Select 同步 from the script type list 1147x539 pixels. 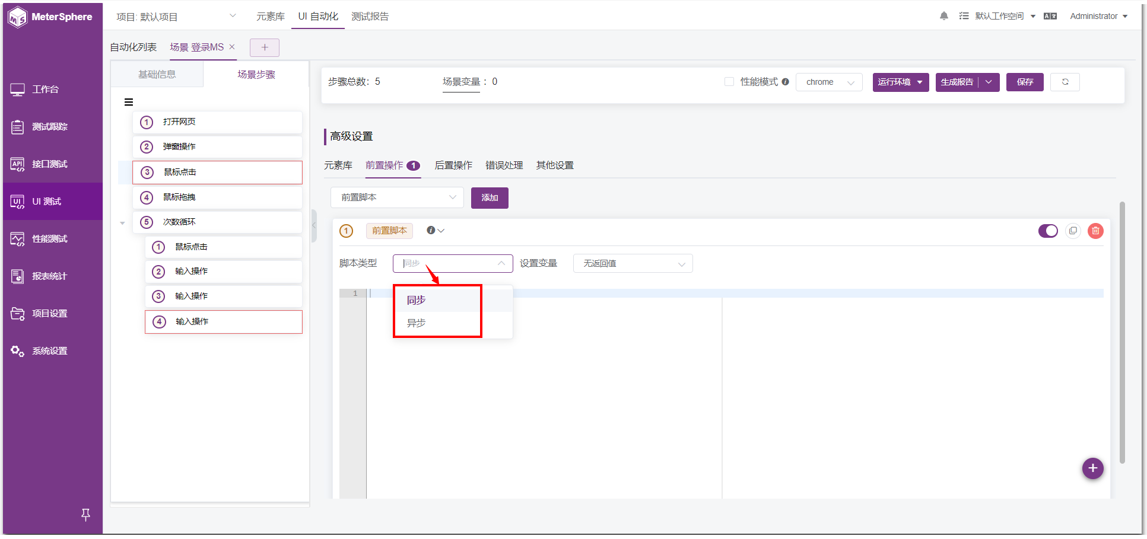[453, 300]
